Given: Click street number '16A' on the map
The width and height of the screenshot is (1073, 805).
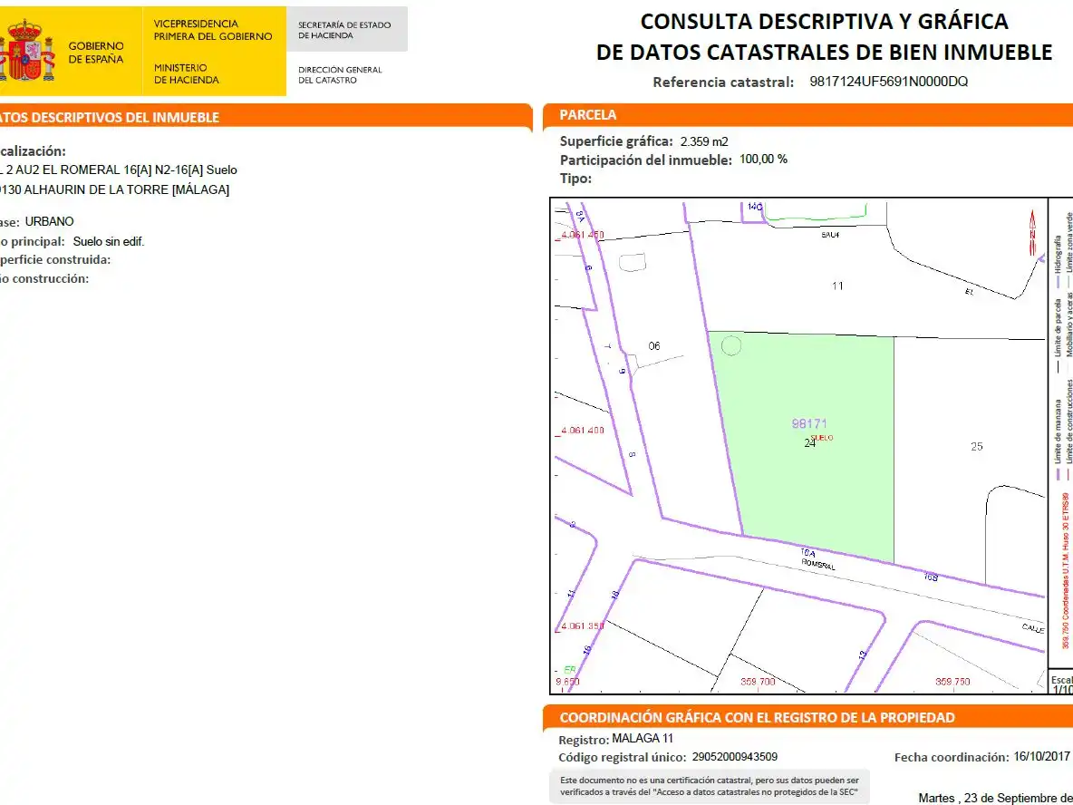Looking at the screenshot, I should pos(807,552).
